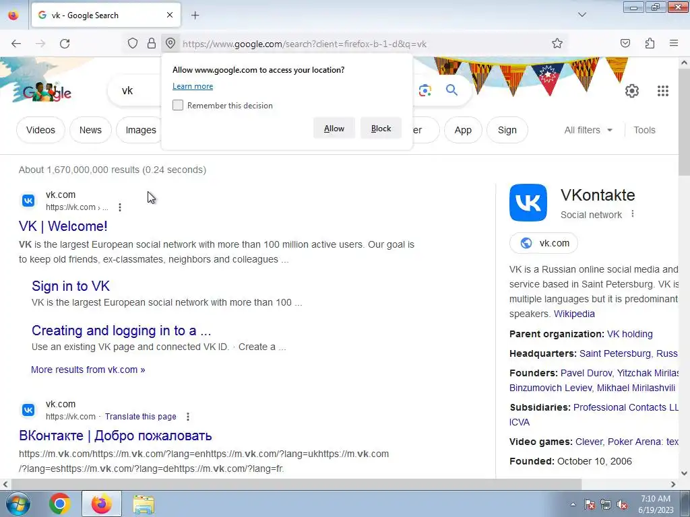This screenshot has height=517, width=690.
Task: Reload the current page
Action: click(x=65, y=44)
